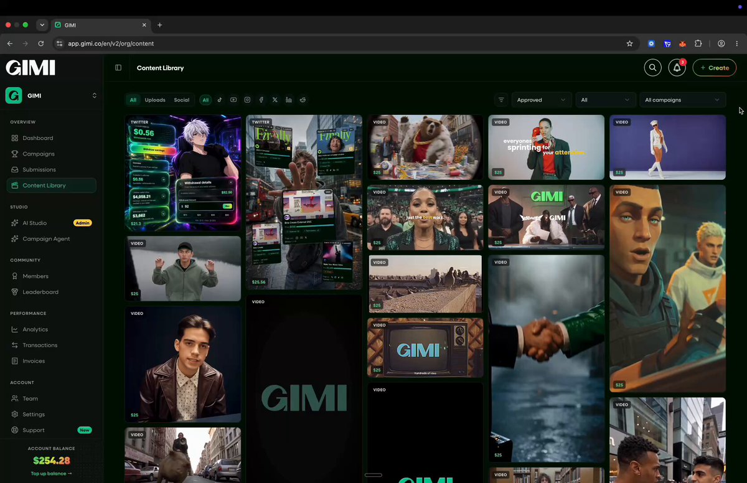The height and width of the screenshot is (483, 747).
Task: Open browser extensions puzzle icon
Action: point(698,44)
